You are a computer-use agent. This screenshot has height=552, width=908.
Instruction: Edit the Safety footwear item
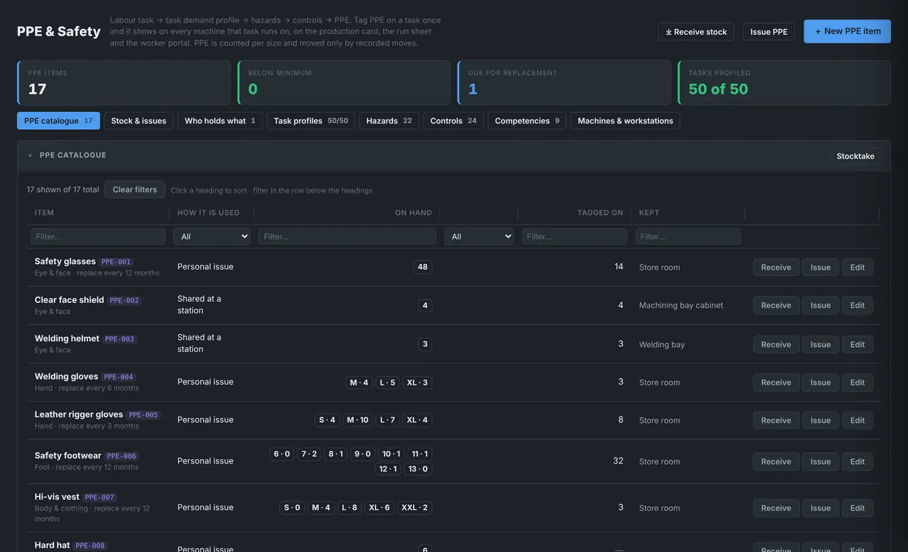click(858, 461)
